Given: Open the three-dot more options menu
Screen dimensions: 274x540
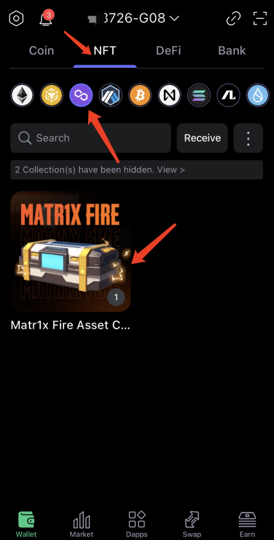Looking at the screenshot, I should click(x=249, y=138).
